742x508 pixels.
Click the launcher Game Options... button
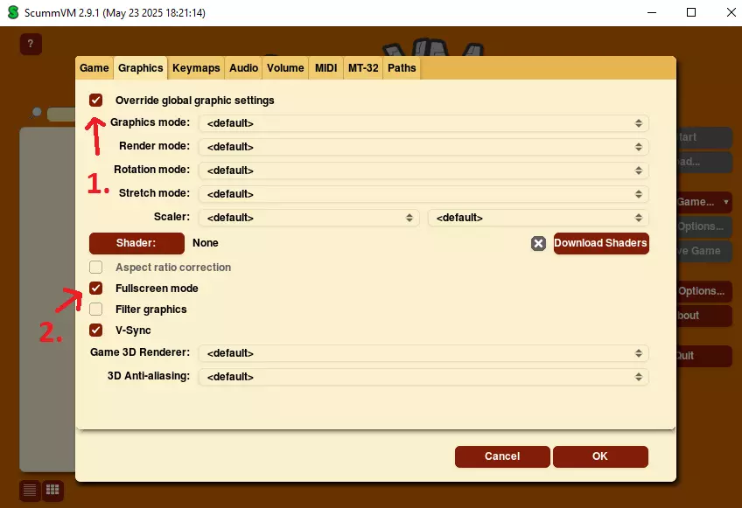click(x=704, y=226)
